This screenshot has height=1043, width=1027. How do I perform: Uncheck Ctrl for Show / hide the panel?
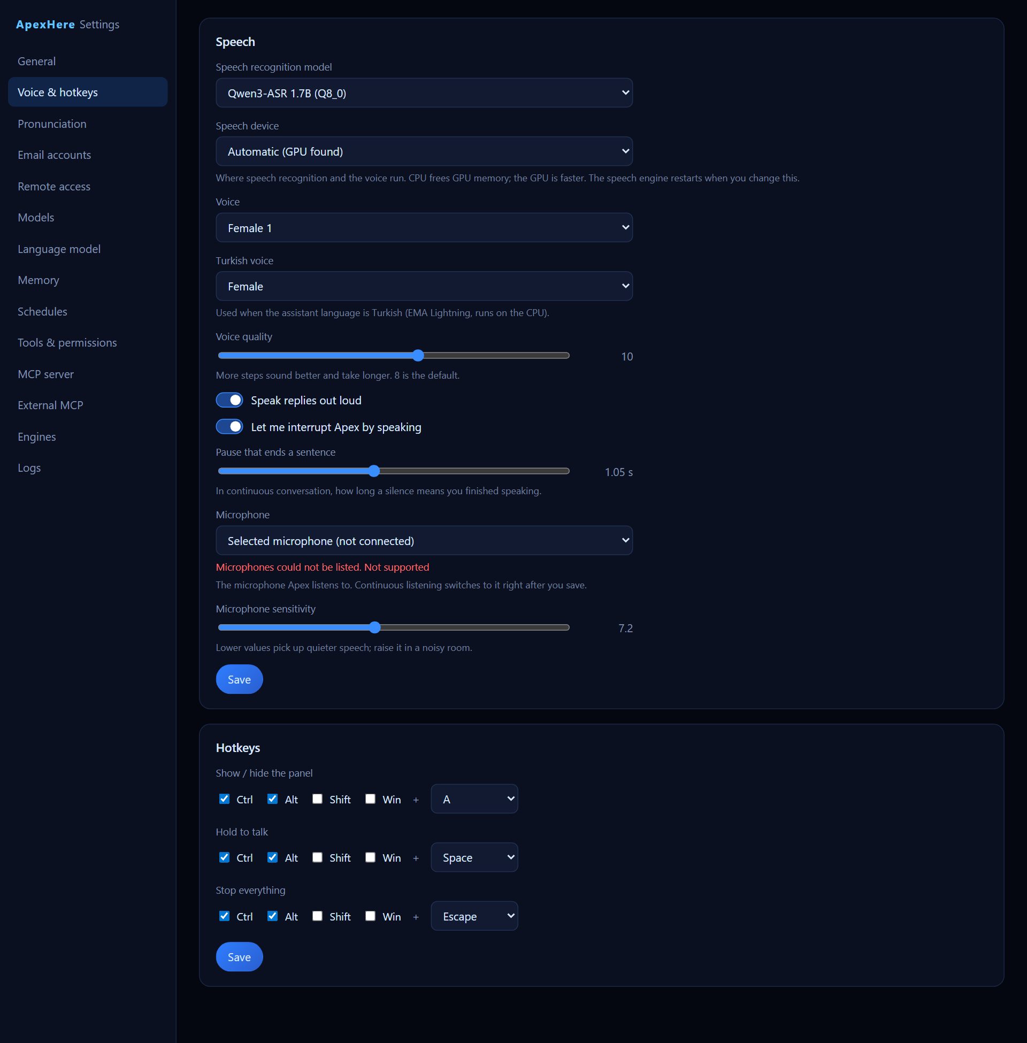point(224,799)
